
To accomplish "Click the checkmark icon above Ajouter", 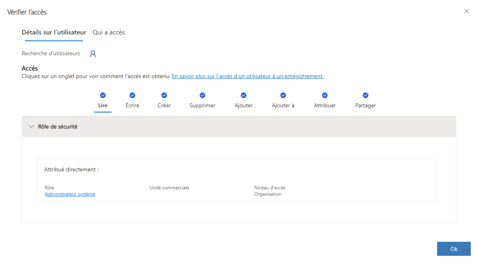I will pos(243,95).
